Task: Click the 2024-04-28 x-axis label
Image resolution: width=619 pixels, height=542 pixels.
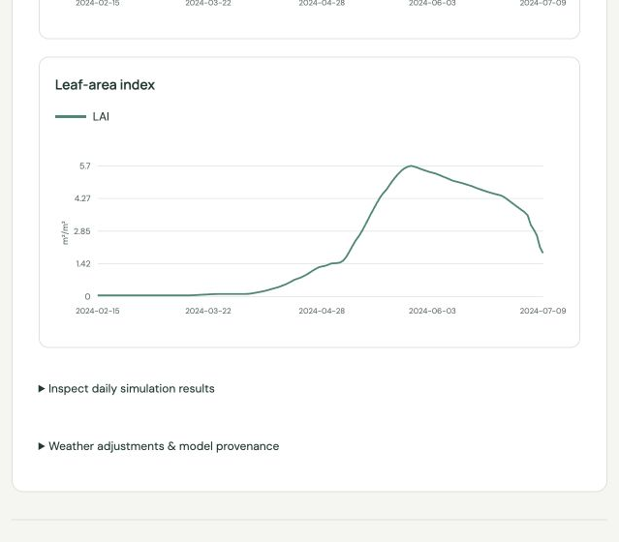Action: [322, 311]
